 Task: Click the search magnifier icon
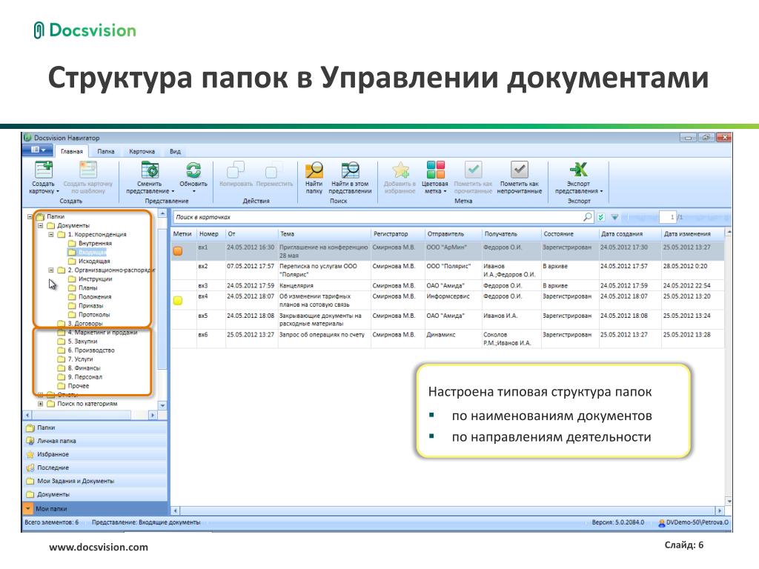[588, 217]
